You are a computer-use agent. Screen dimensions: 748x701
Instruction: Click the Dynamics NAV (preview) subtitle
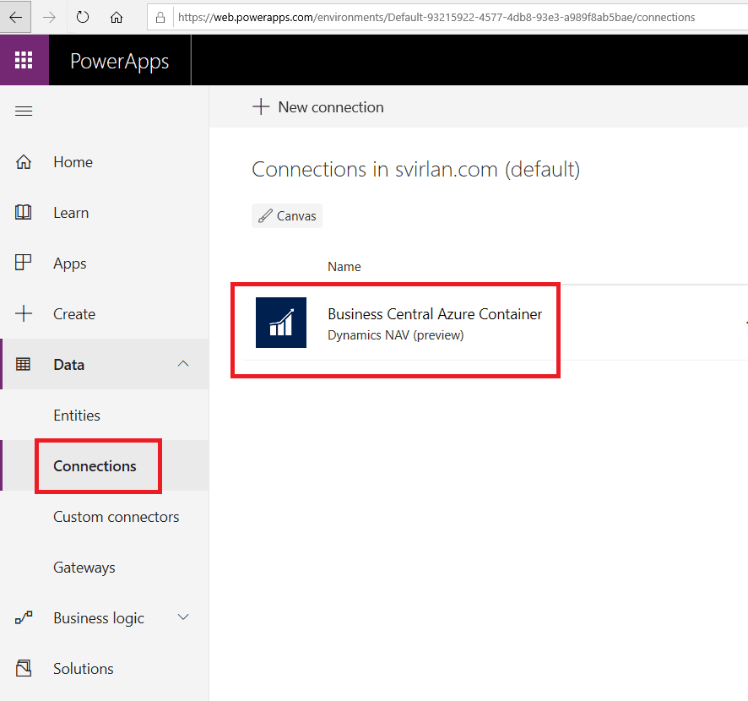tap(395, 335)
